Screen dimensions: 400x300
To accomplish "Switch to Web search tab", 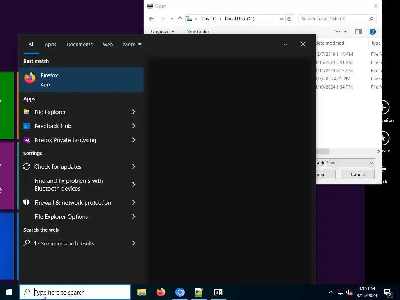I will 108,45.
